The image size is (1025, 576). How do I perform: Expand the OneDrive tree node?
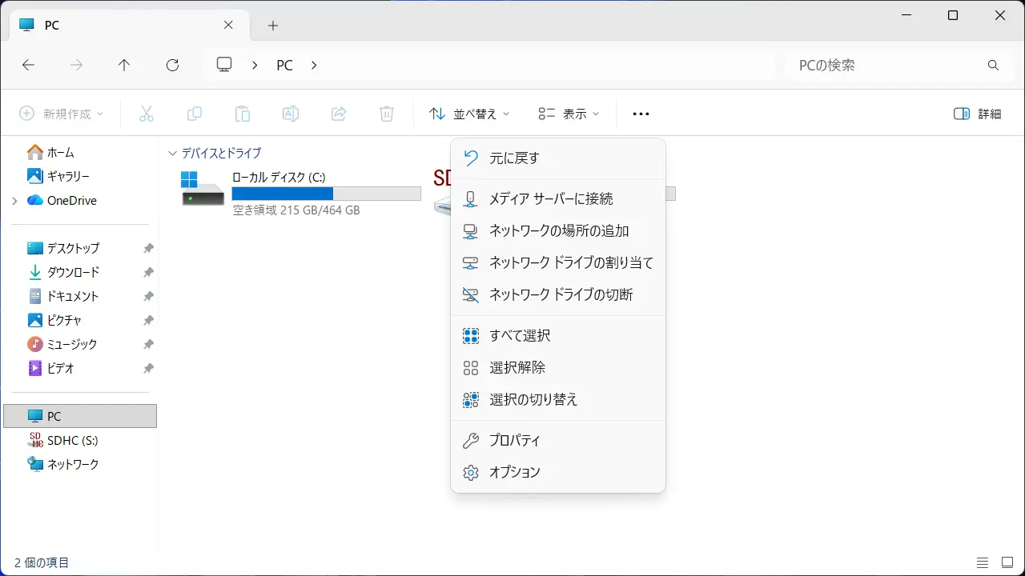pyautogui.click(x=14, y=201)
